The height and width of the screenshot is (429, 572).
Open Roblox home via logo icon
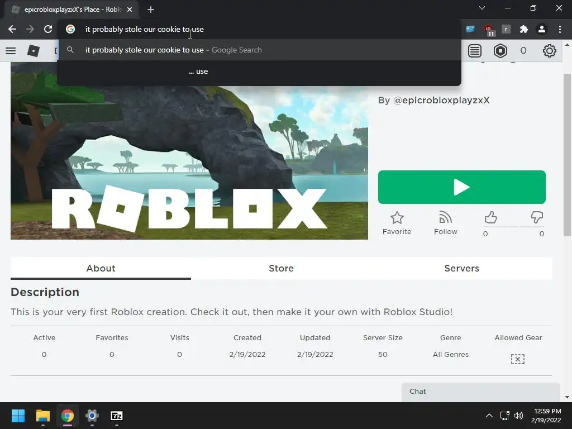click(x=33, y=51)
